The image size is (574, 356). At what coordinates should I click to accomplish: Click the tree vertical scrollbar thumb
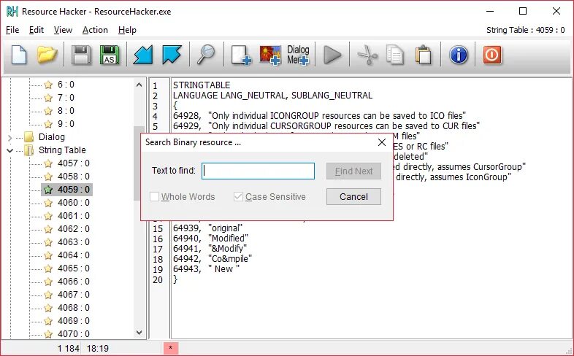click(x=139, y=163)
